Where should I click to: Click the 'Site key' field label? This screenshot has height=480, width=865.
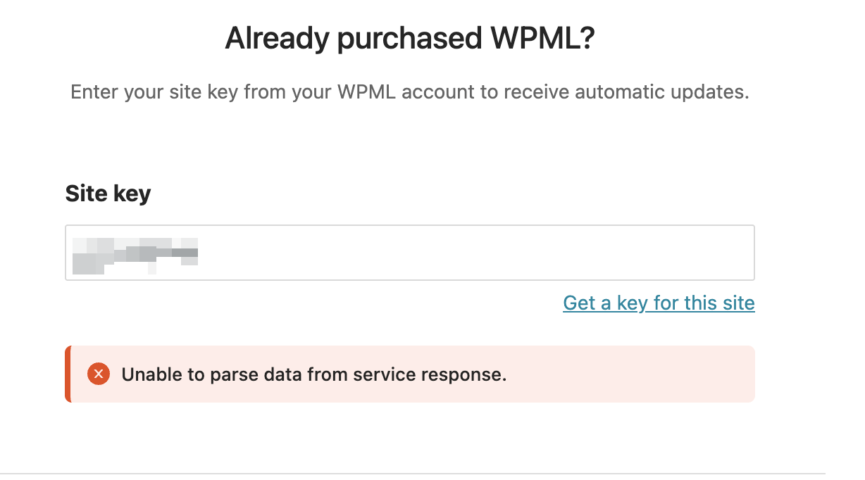click(108, 194)
